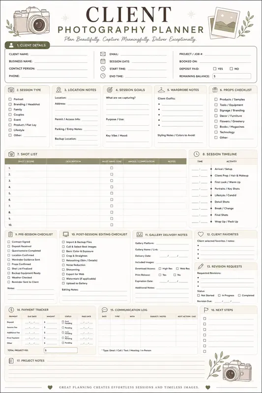Click the Project / Job # line
The image size is (262, 393).
228,55
